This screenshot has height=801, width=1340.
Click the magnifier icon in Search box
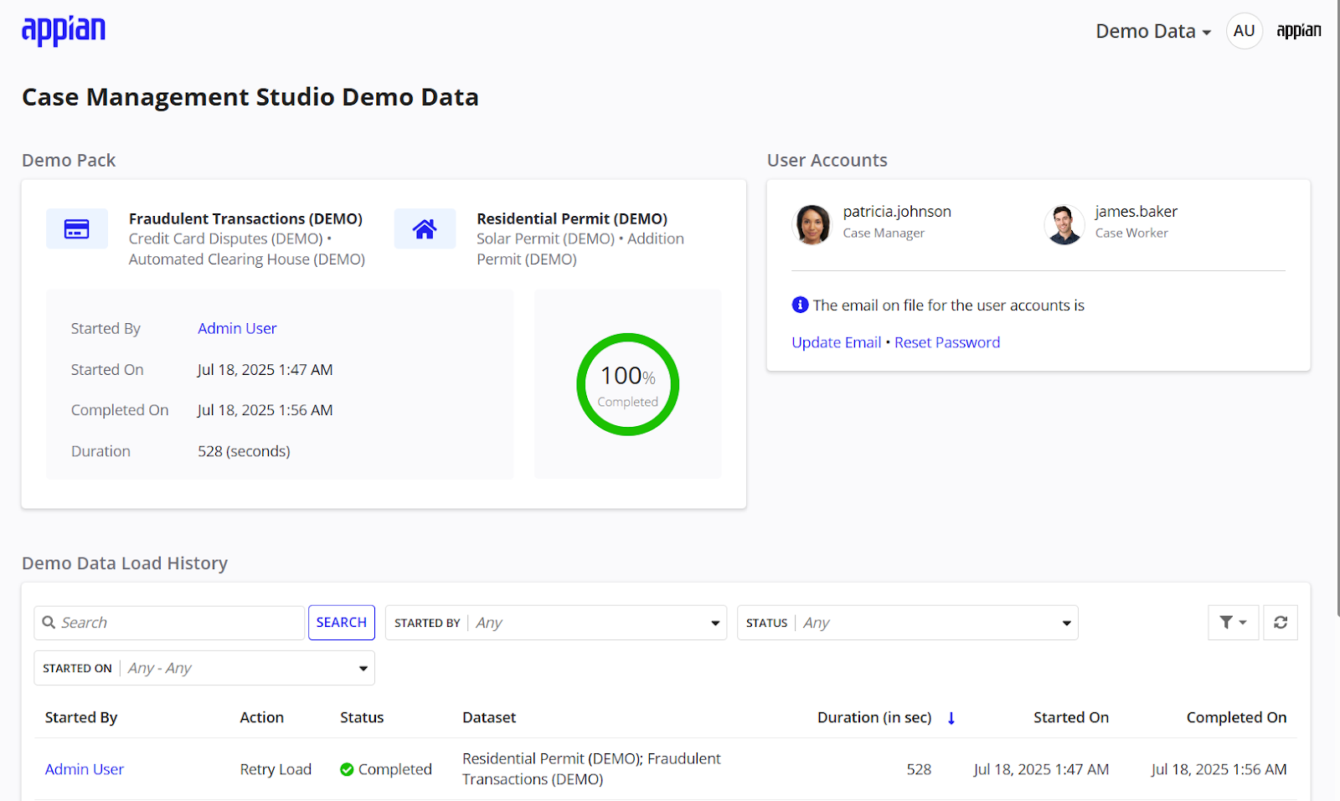point(49,623)
